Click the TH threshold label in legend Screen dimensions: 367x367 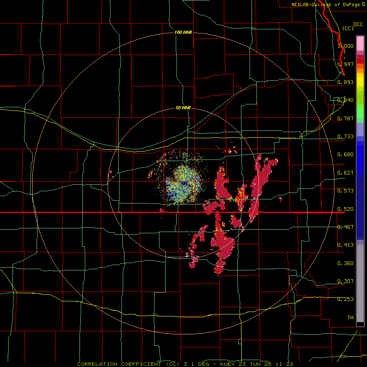click(x=350, y=318)
